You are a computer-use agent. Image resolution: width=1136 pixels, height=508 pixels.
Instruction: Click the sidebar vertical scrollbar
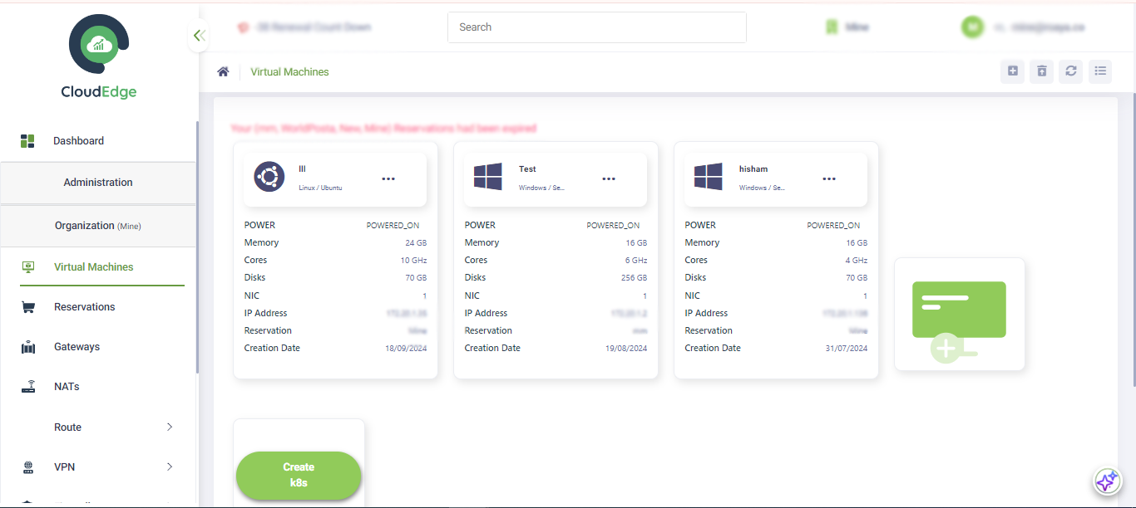point(197,247)
